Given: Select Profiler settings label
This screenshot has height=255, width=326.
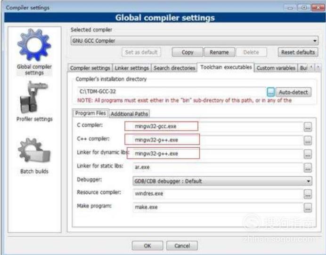Looking at the screenshot, I should pyautogui.click(x=34, y=119).
